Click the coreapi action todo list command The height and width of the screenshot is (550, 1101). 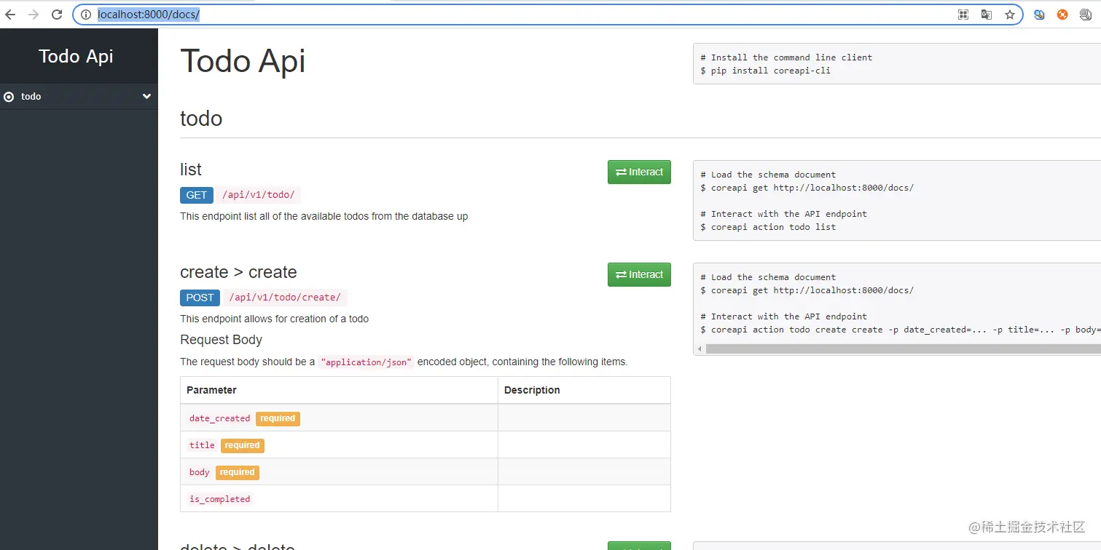[768, 227]
